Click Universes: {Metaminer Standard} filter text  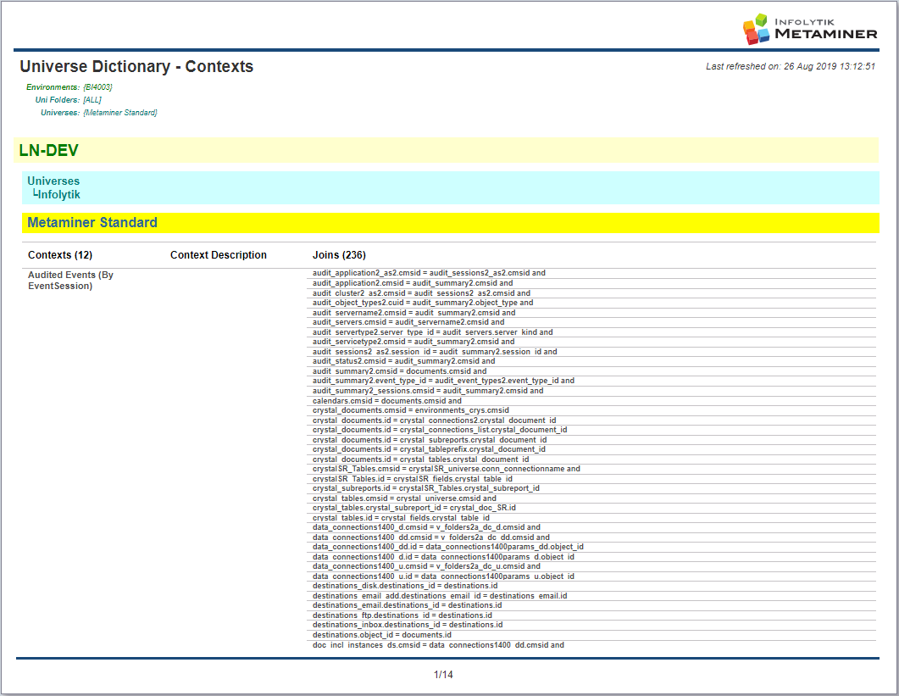98,113
